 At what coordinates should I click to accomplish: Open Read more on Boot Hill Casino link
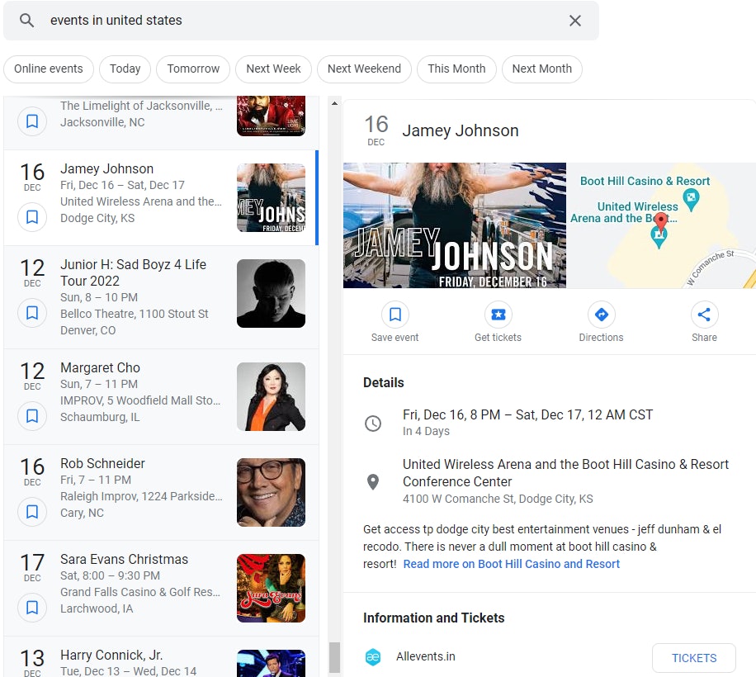coord(511,564)
